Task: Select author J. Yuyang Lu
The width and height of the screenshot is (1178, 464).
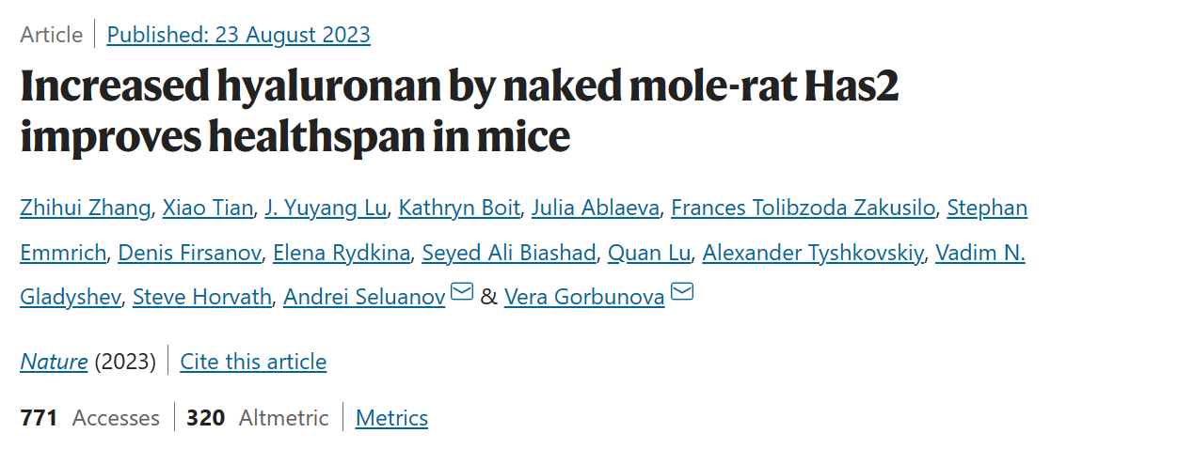Action: tap(326, 208)
